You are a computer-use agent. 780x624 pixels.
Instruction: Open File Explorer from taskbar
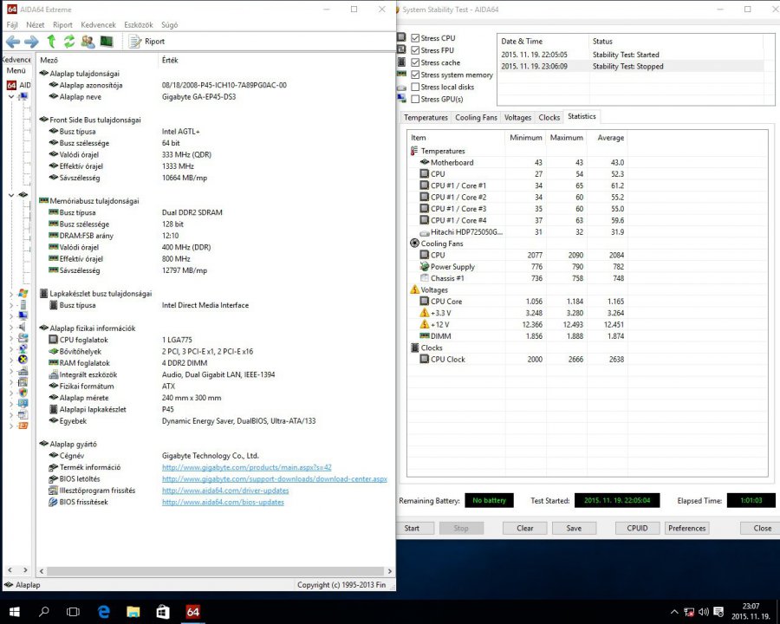[133, 612]
